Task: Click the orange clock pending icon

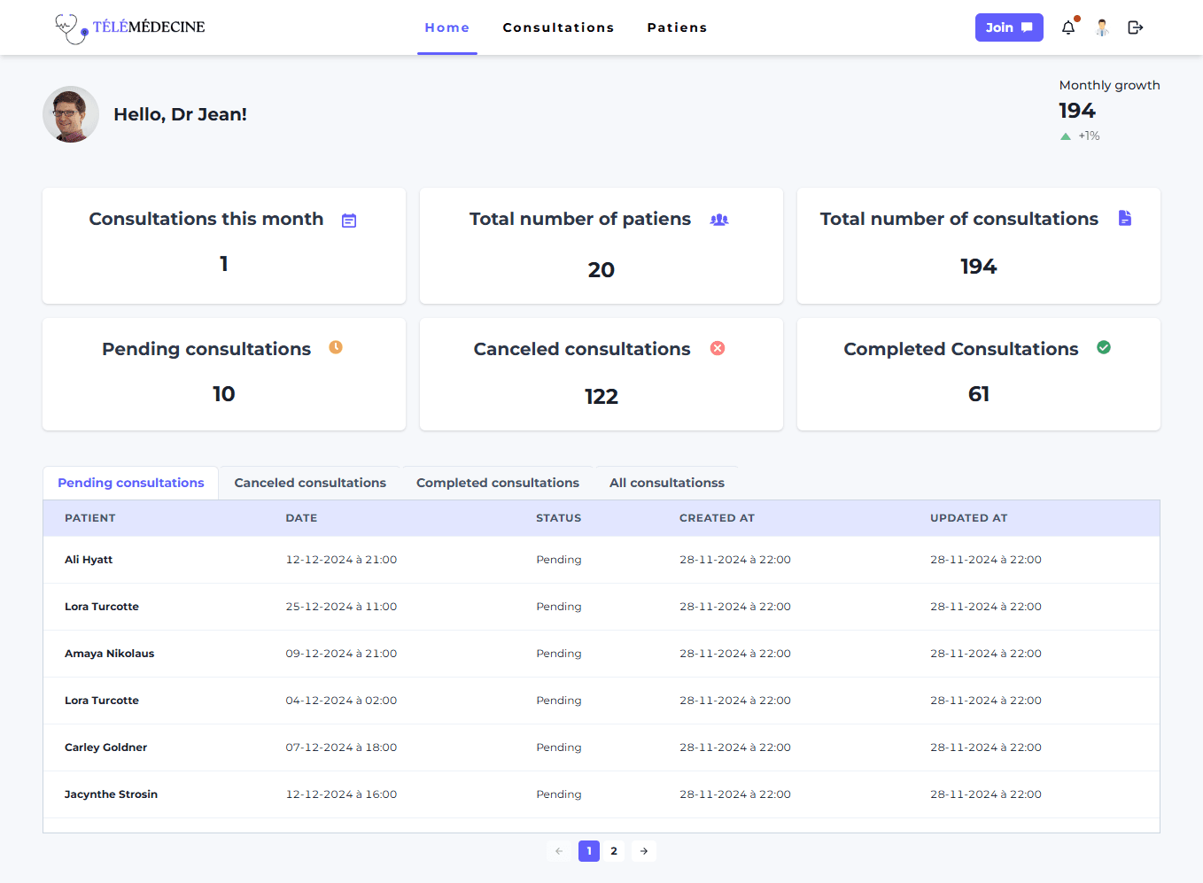Action: coord(336,347)
